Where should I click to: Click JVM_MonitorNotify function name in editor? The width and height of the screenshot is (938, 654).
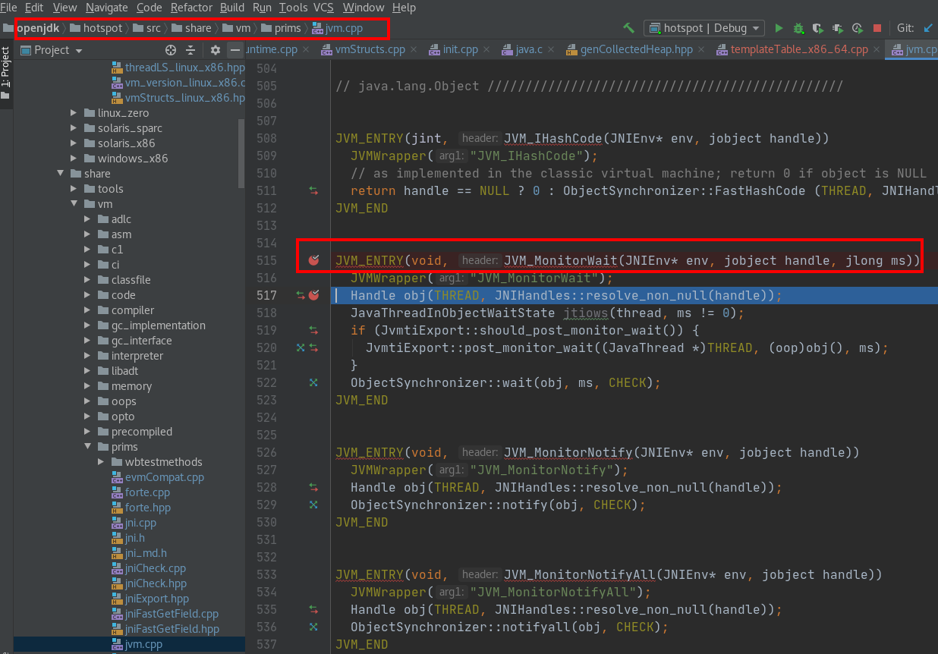pos(568,452)
